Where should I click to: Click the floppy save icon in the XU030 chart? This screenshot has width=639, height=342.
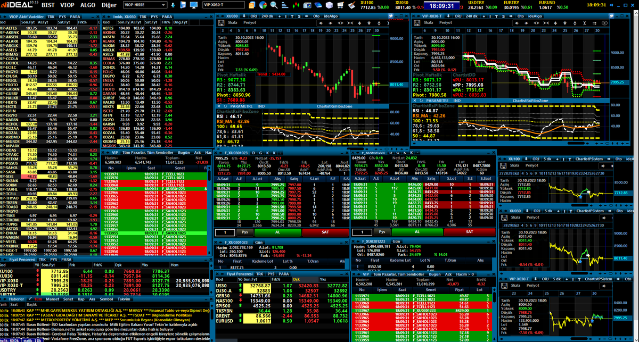[221, 23]
